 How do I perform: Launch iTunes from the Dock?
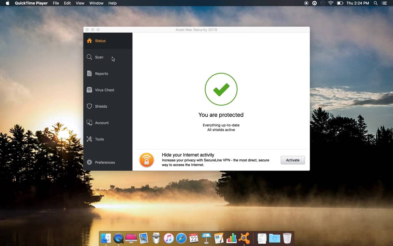coord(169,238)
